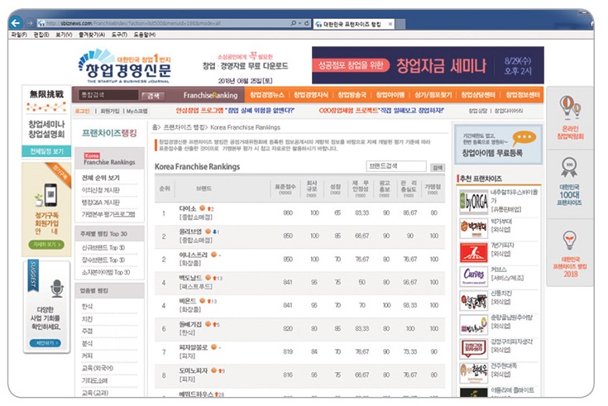Image resolution: width=608 pixels, height=406 pixels.
Task: Click the My스크랩 link
Action: pos(136,111)
